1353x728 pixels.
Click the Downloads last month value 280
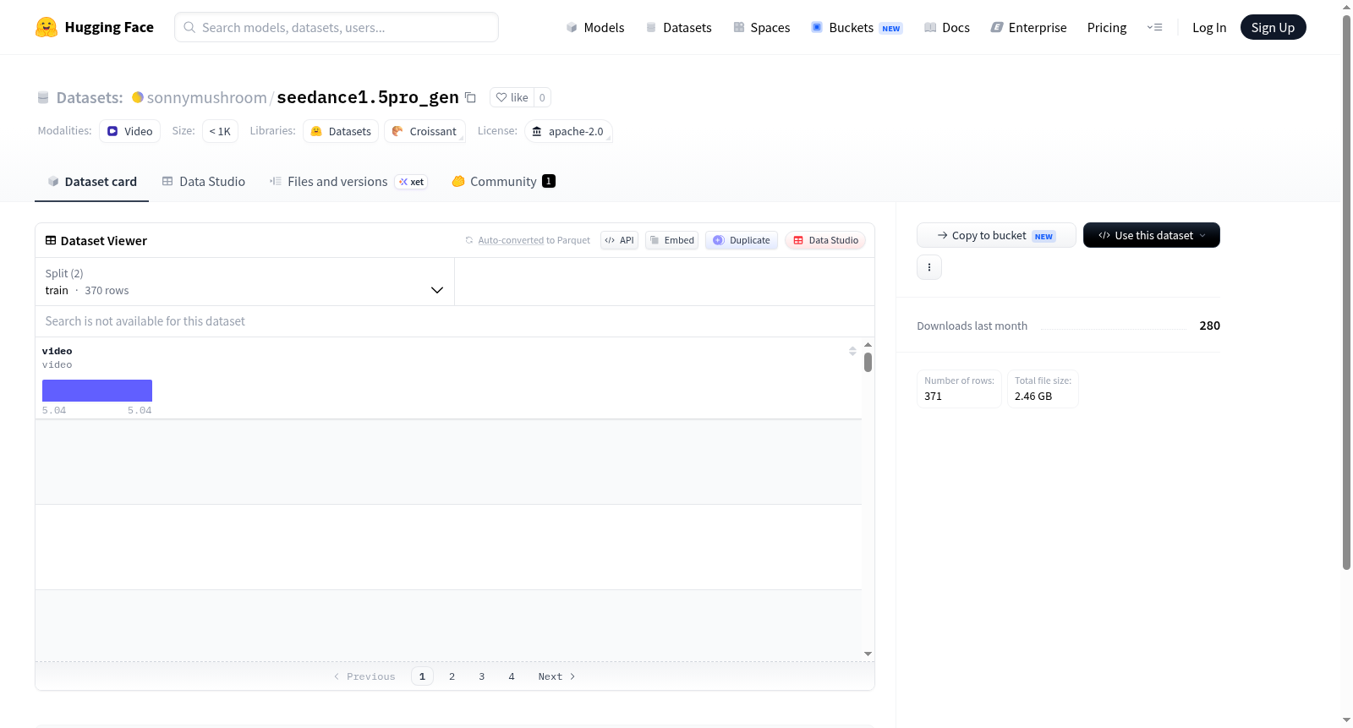[x=1210, y=326]
